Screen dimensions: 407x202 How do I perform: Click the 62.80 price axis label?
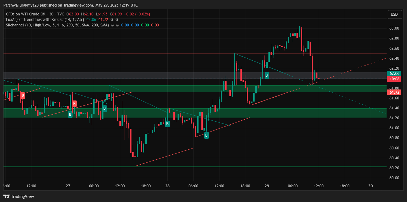click(394, 38)
